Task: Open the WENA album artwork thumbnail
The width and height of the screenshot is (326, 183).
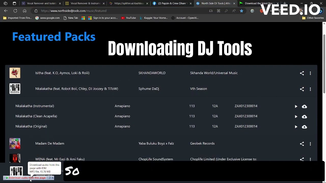Action: click(15, 158)
